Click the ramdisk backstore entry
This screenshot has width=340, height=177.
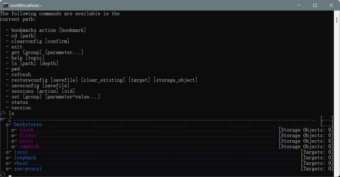click(x=29, y=147)
